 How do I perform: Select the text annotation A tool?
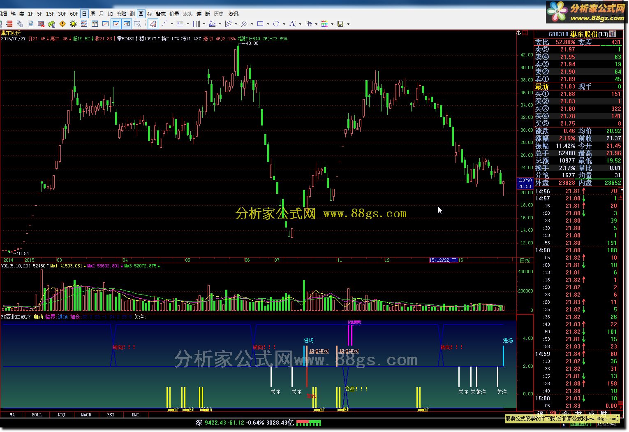coord(292,24)
